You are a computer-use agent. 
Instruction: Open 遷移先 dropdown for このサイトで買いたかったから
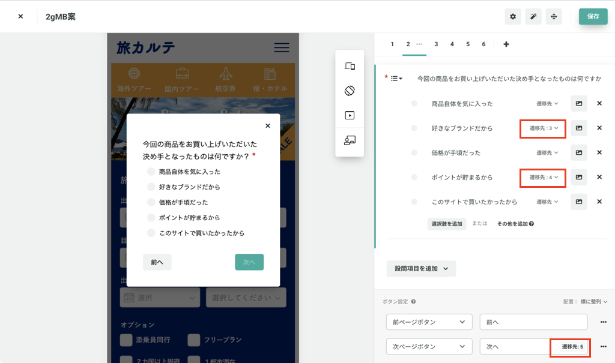[547, 202]
